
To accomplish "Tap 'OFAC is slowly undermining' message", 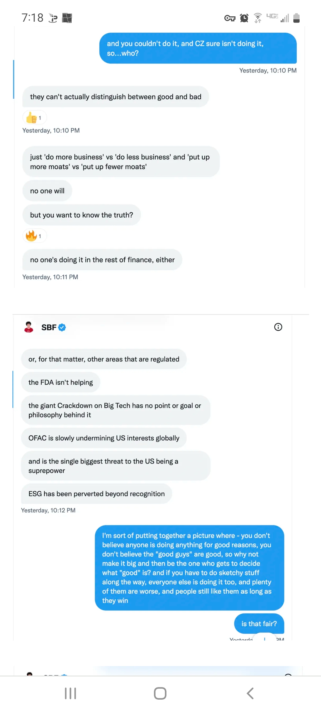I will [x=104, y=438].
